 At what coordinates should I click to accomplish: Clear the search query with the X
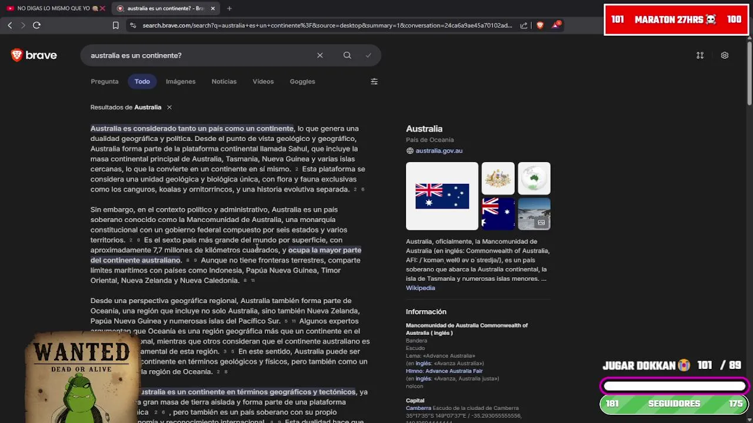(x=320, y=55)
